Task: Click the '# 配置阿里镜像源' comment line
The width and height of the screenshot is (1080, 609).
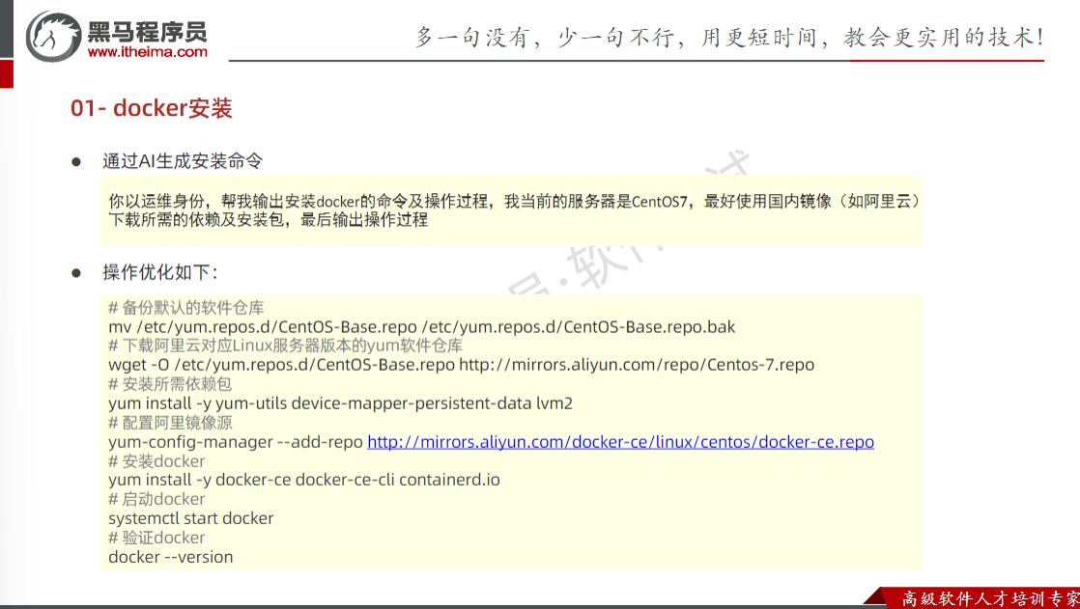Action: (170, 423)
